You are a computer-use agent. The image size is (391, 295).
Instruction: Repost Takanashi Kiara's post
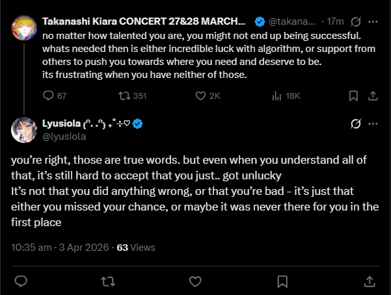(122, 96)
